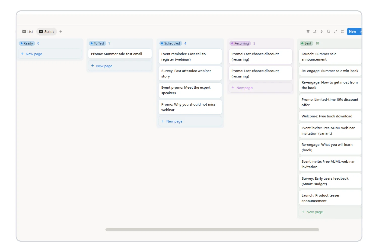The height and width of the screenshot is (252, 378).
Task: Open the dropdown chevron beside New
Action: coord(361,31)
